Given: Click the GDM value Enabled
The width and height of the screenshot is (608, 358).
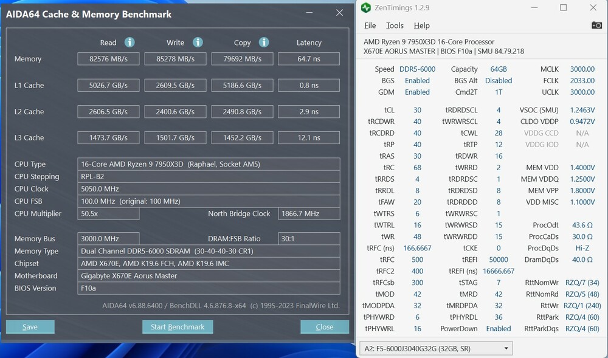Looking at the screenshot, I should (417, 92).
